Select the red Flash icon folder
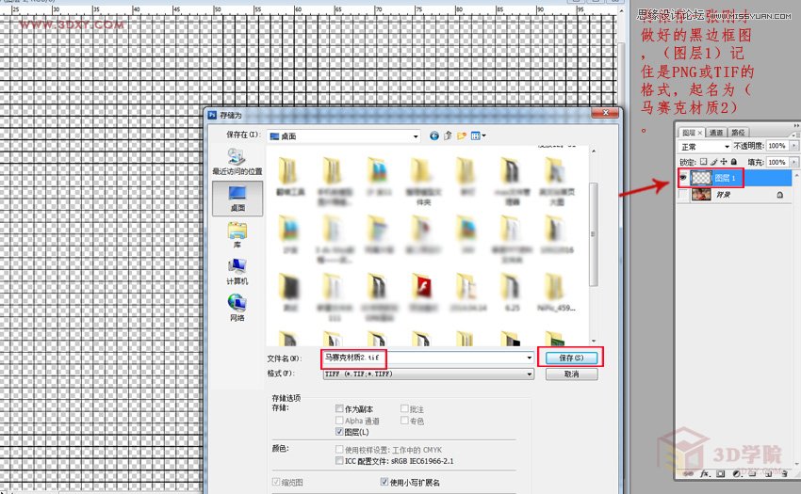Viewport: 801px width, 494px height. pos(421,293)
